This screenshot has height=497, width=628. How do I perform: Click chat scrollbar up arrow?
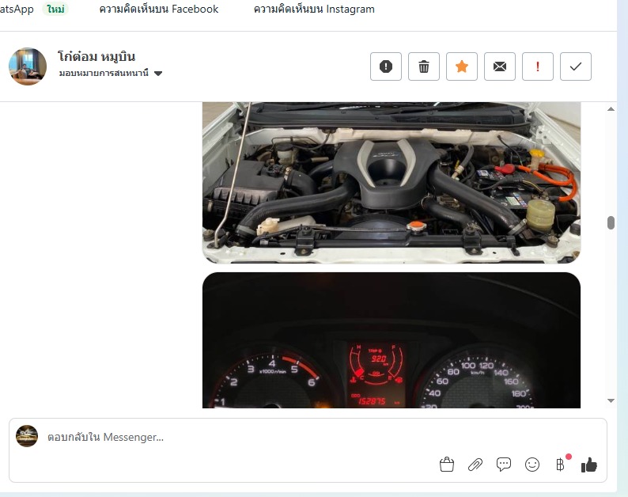coord(611,109)
